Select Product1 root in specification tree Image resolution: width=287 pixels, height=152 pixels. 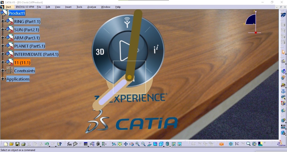click(16, 13)
